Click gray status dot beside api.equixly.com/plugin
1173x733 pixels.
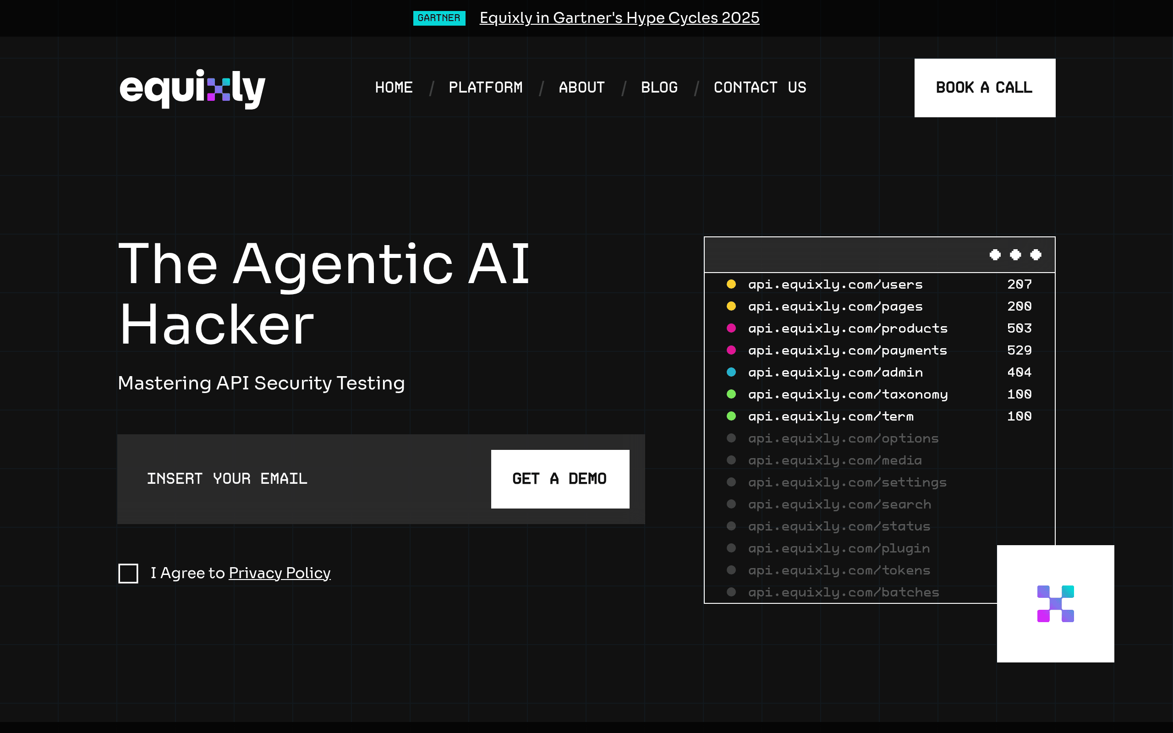731,548
